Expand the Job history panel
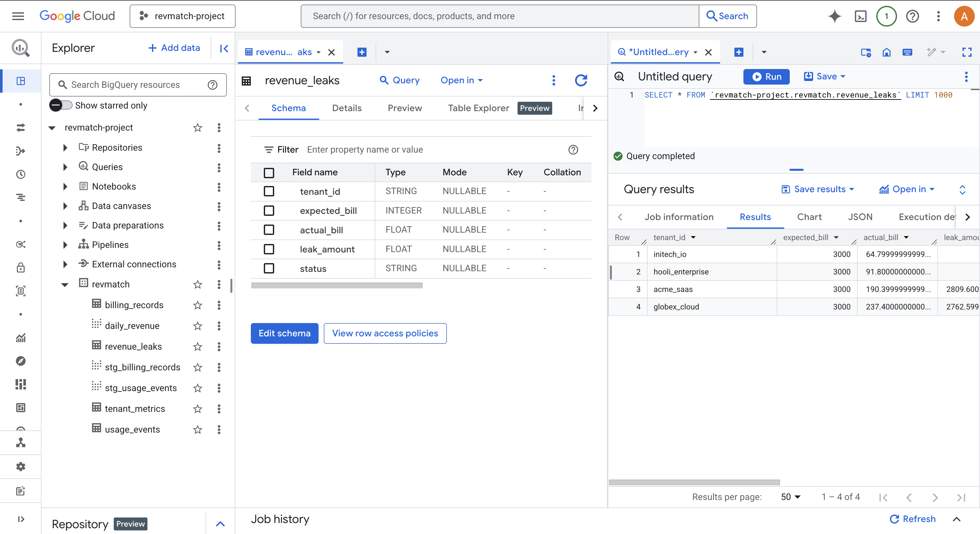The width and height of the screenshot is (980, 534). tap(956, 519)
